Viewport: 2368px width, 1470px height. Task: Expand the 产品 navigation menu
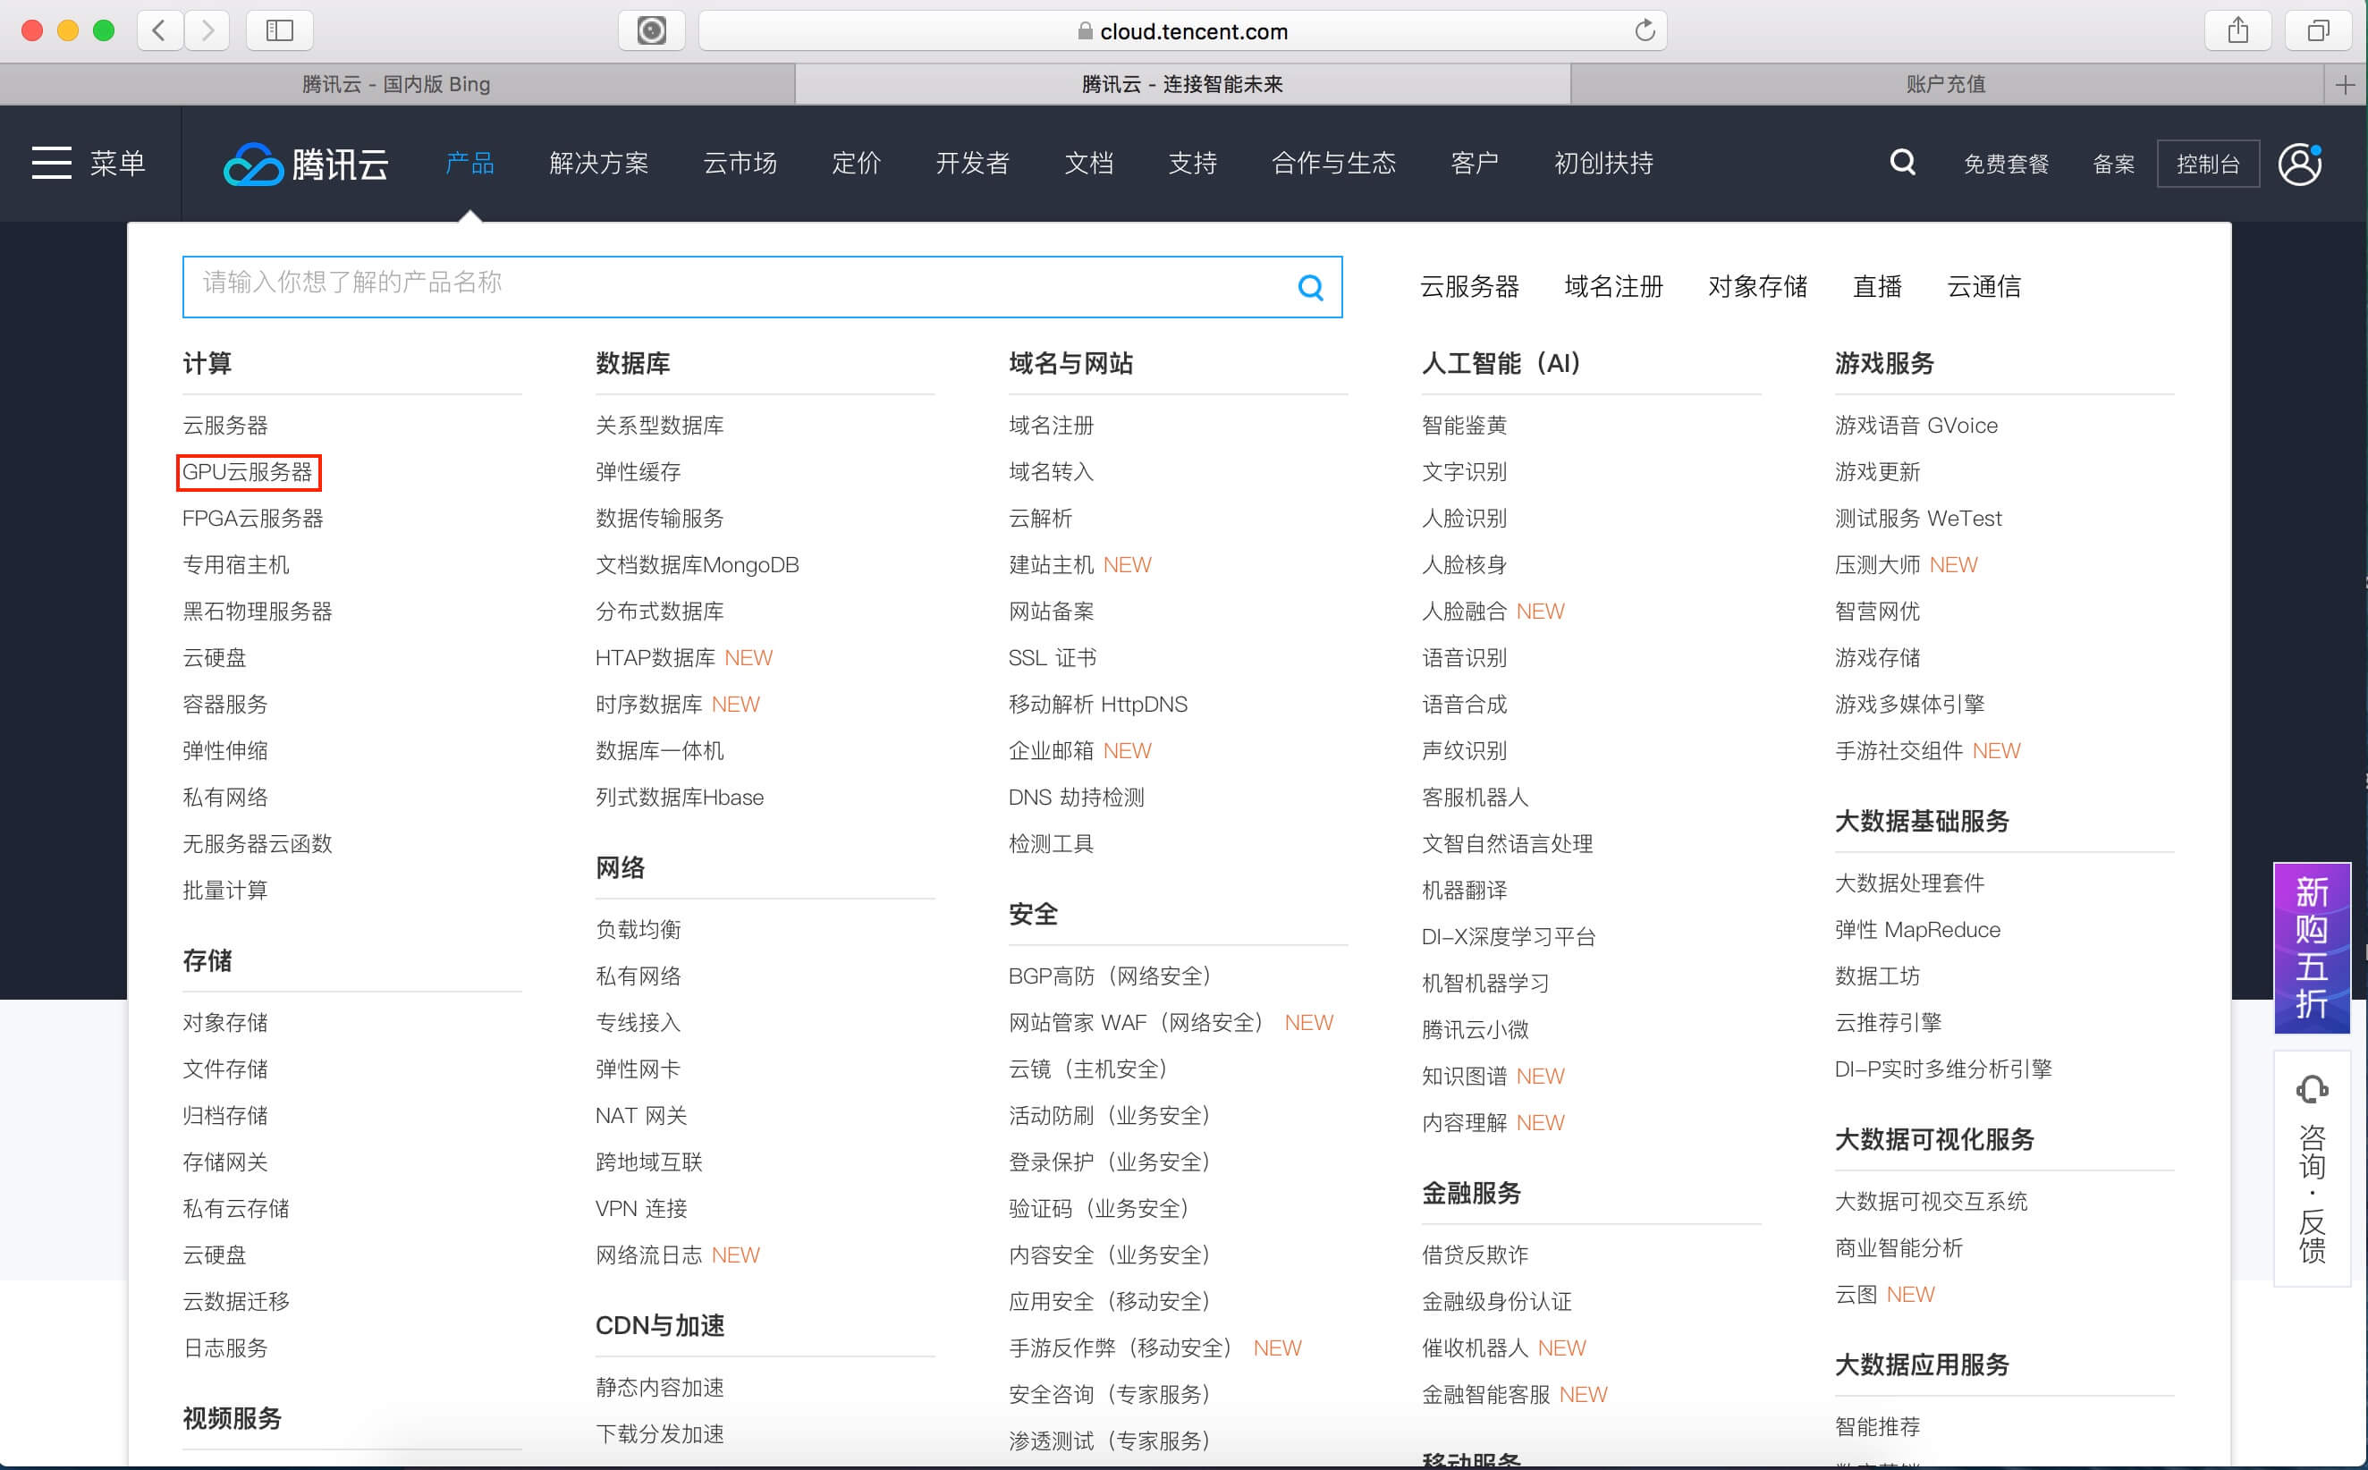[469, 164]
